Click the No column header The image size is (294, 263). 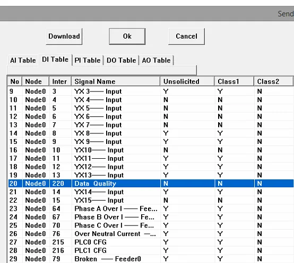[x=15, y=81]
